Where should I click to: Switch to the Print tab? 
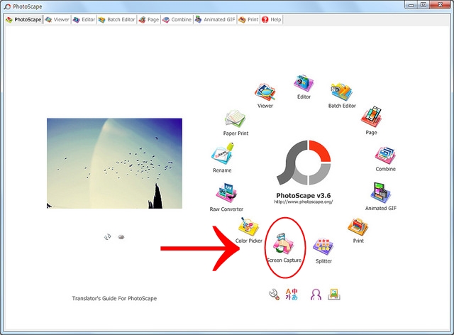point(248,20)
